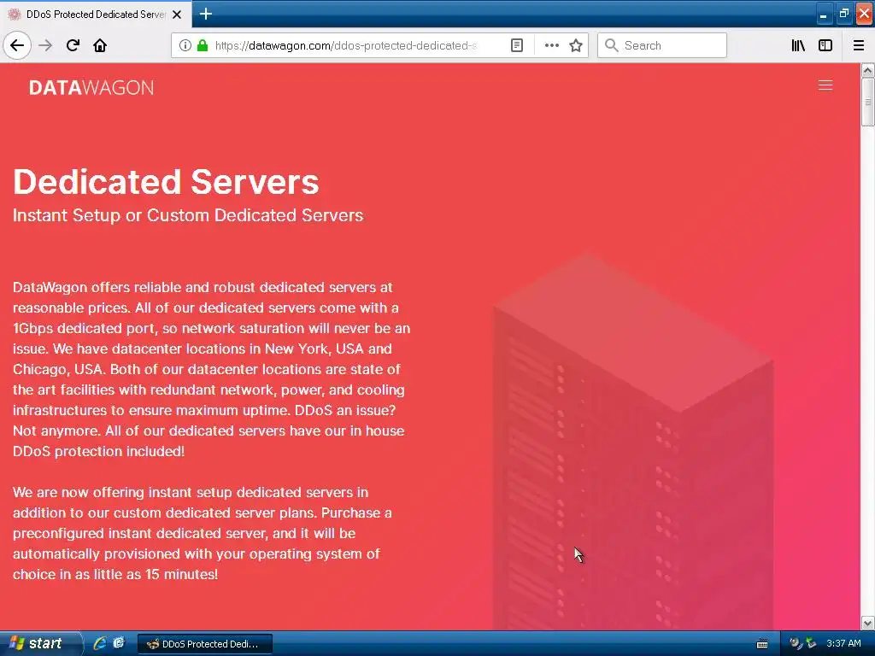875x656 pixels.
Task: Click the page scrollbar up arrow
Action: [x=867, y=70]
